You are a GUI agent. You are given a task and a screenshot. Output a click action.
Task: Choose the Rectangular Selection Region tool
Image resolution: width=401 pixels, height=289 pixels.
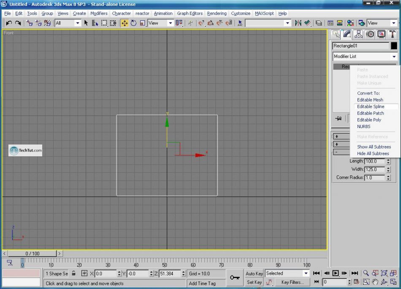coord(104,23)
